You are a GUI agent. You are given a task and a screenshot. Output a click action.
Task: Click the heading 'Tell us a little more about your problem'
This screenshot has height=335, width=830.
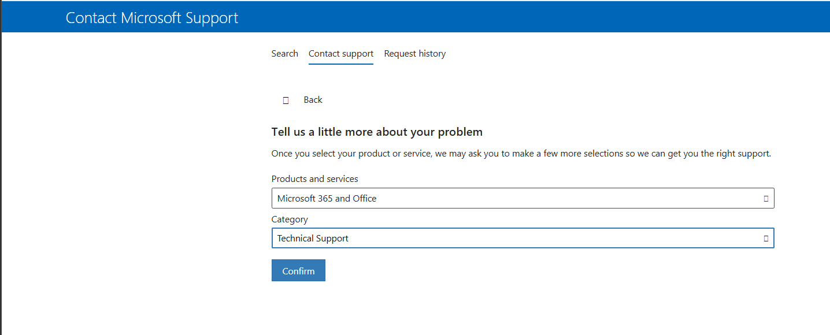click(377, 132)
